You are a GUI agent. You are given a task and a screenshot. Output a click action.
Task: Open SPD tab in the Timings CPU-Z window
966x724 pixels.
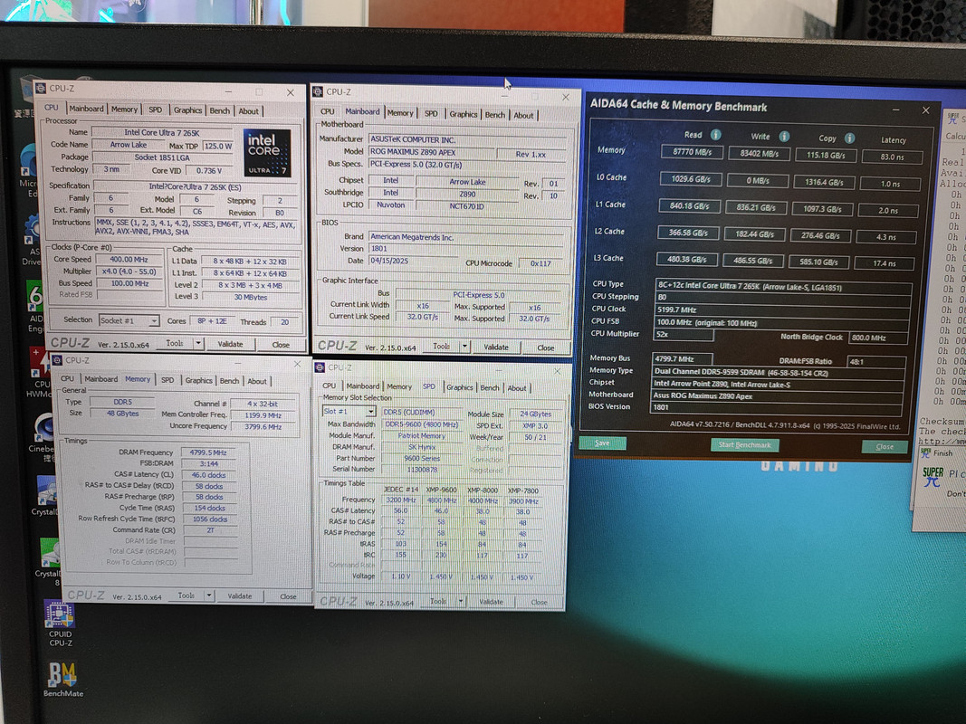coord(167,380)
